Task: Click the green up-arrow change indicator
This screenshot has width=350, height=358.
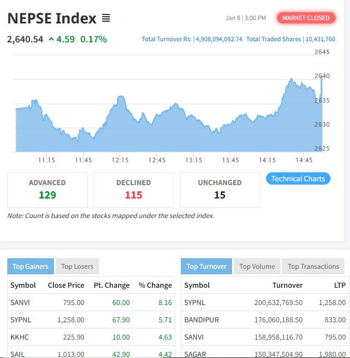Action: (x=52, y=39)
